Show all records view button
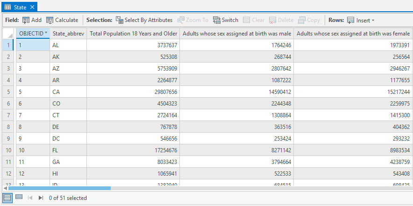 pyautogui.click(x=7, y=198)
